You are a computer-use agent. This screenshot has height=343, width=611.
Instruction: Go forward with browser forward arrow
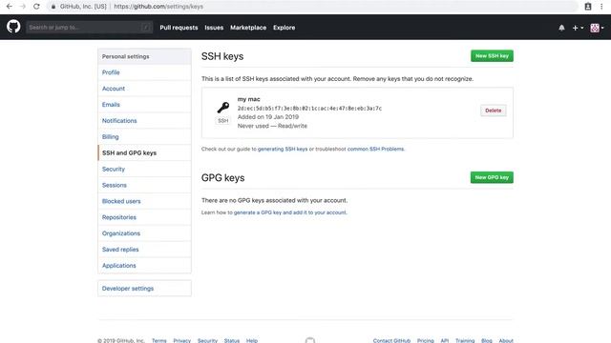click(23, 7)
